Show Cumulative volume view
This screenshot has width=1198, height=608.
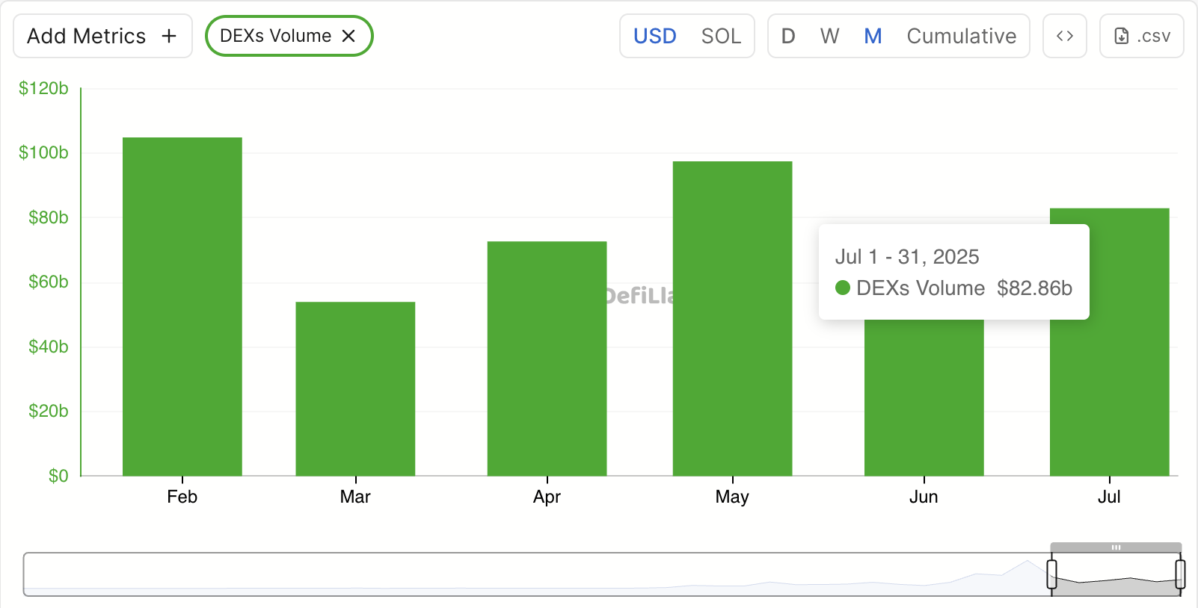pos(961,36)
